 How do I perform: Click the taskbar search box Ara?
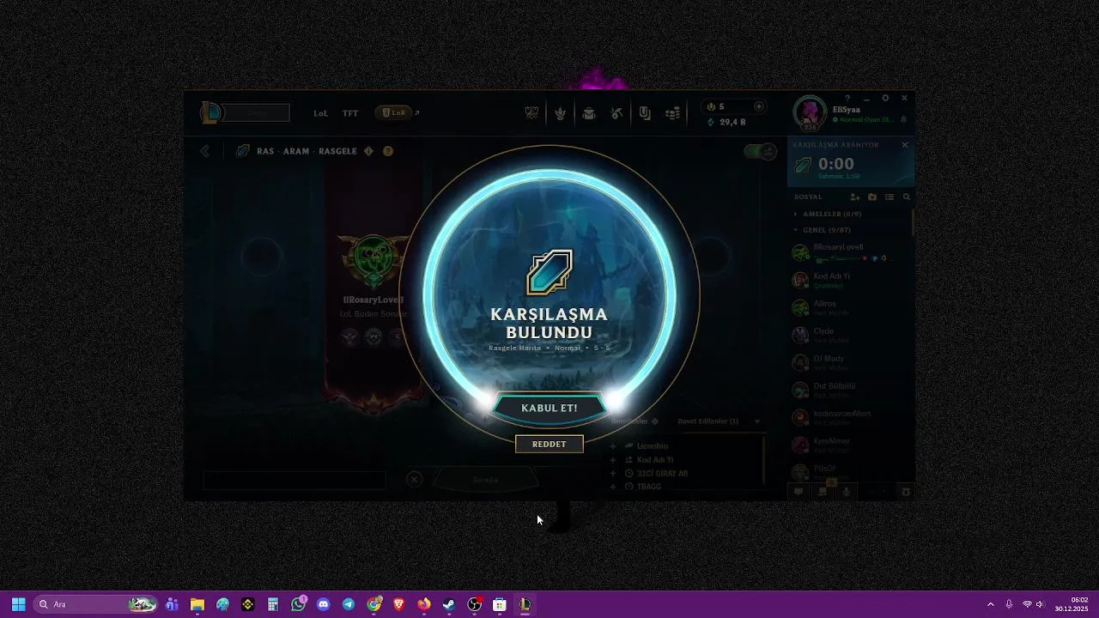(x=96, y=604)
